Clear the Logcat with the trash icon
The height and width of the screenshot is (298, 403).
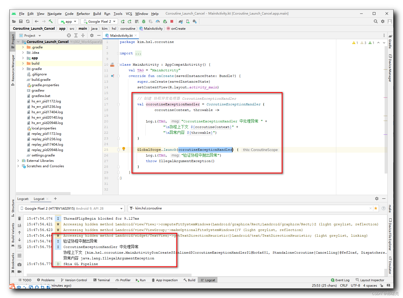coord(19,218)
